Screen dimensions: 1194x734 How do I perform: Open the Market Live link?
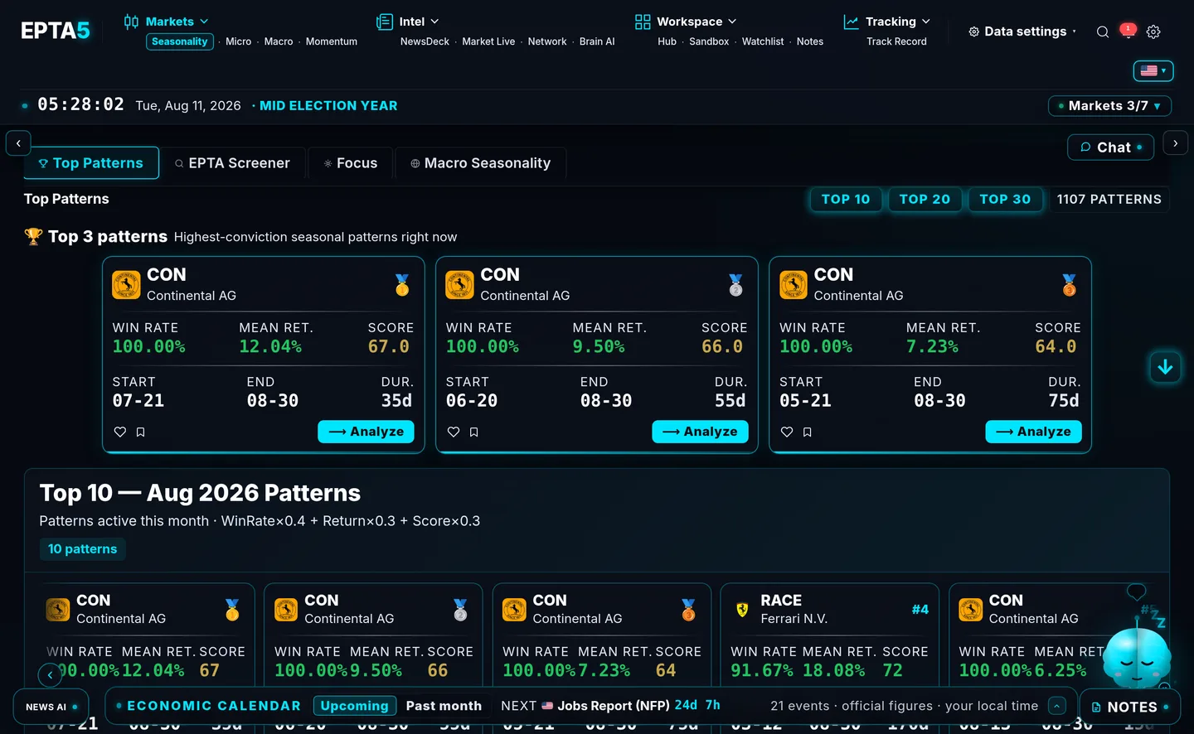pyautogui.click(x=488, y=41)
